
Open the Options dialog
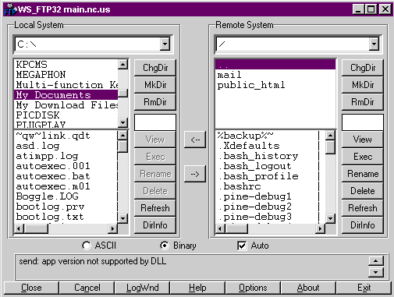click(x=253, y=288)
